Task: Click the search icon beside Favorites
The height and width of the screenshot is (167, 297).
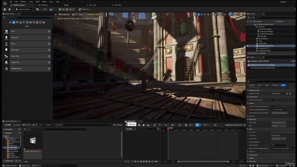Action: [19, 129]
